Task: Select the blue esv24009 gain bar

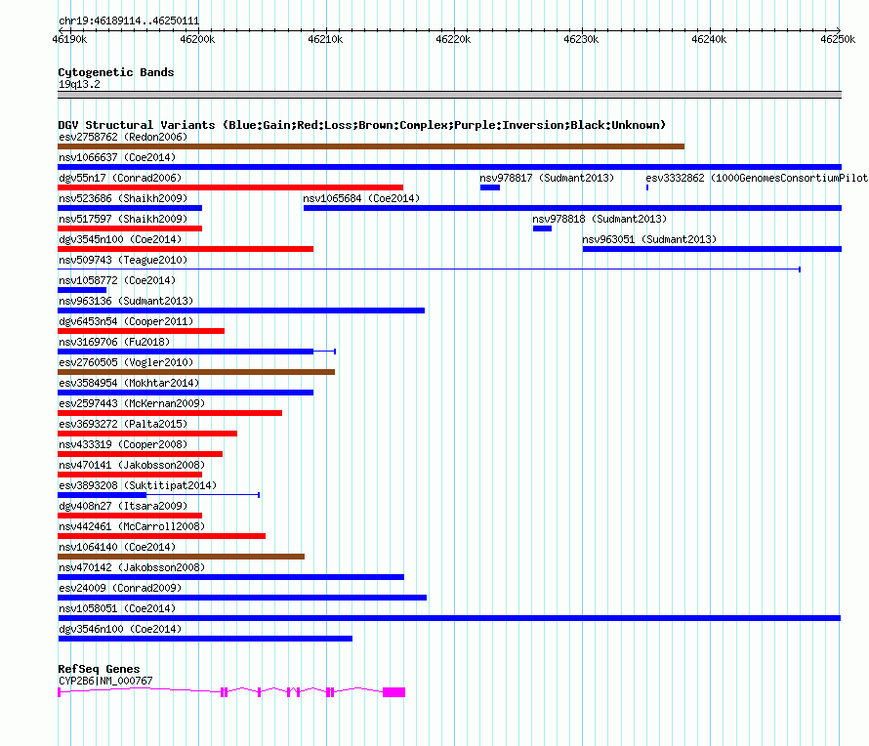Action: click(242, 598)
